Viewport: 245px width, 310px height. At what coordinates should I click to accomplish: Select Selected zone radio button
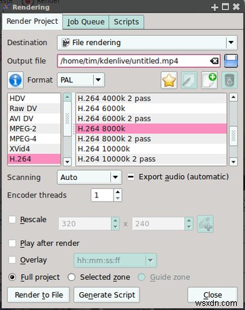[71, 277]
